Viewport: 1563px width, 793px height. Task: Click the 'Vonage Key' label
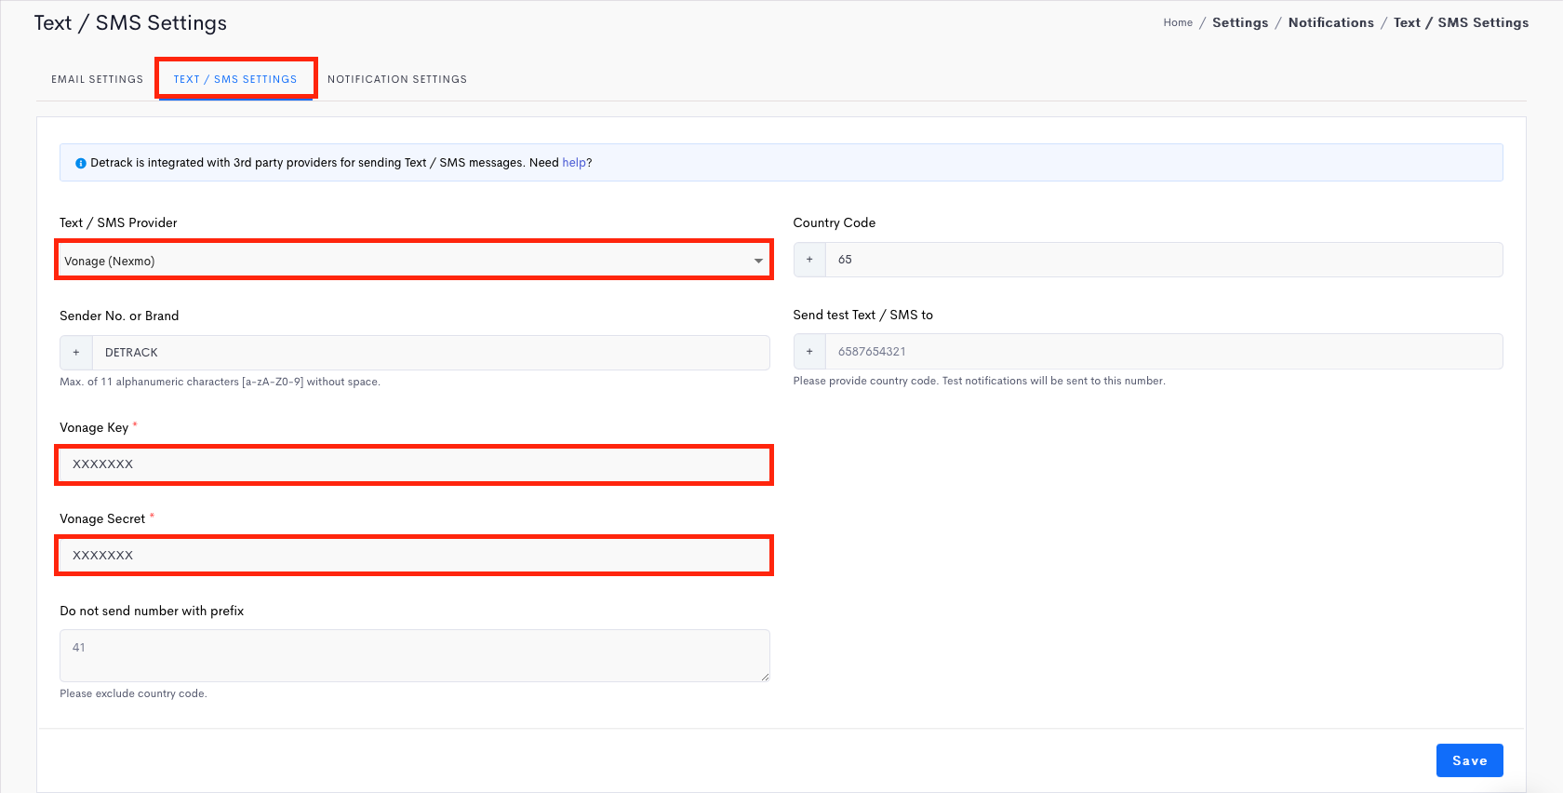tap(94, 427)
